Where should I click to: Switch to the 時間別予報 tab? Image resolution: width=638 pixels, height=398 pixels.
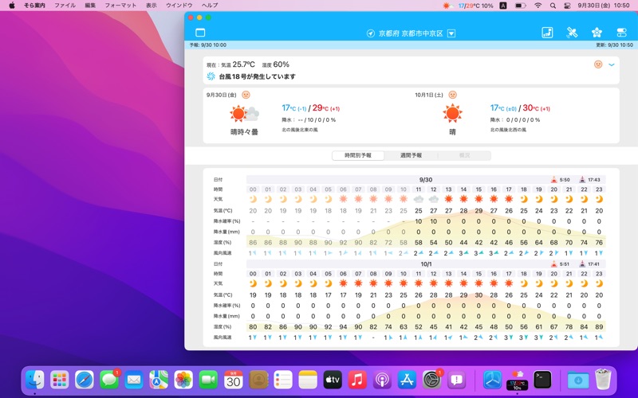point(358,155)
